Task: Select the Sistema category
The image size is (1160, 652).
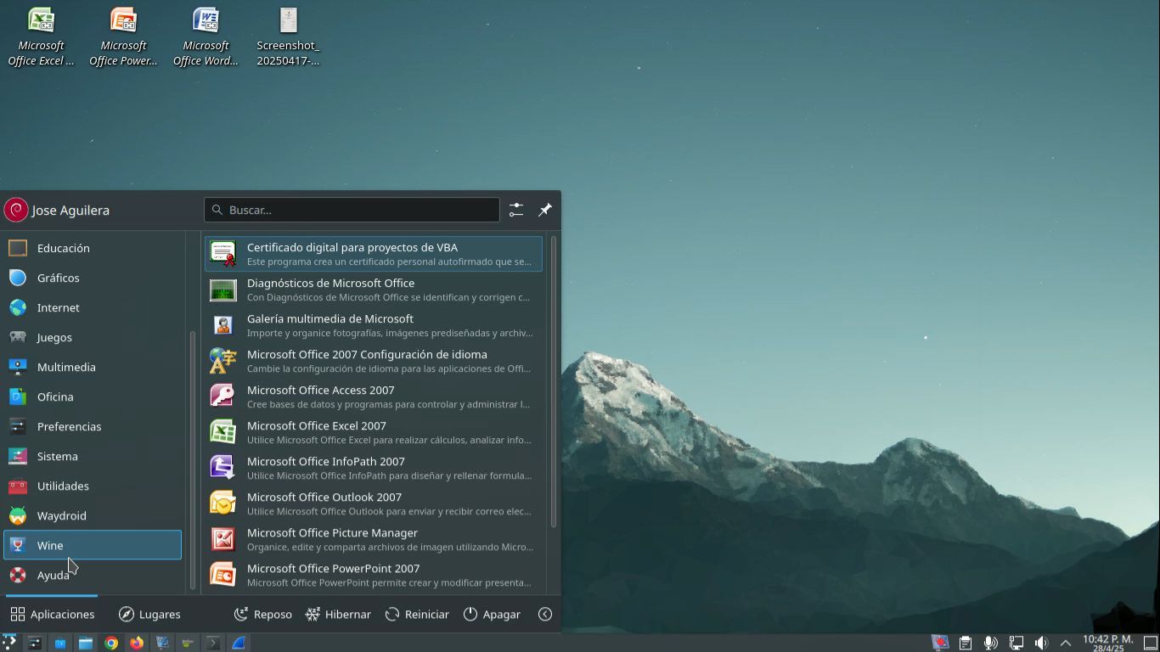Action: point(93,456)
